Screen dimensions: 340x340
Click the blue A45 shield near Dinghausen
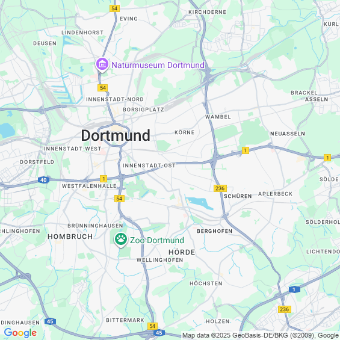point(51,321)
